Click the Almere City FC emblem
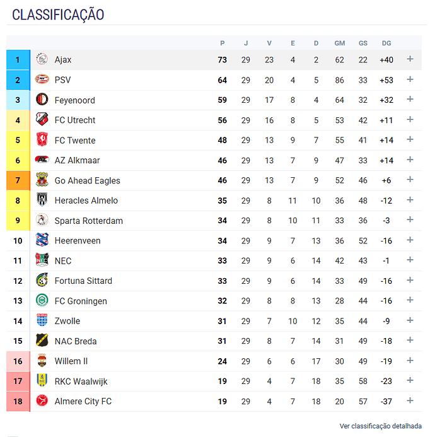Screen dimensions: 435x437 [42, 401]
